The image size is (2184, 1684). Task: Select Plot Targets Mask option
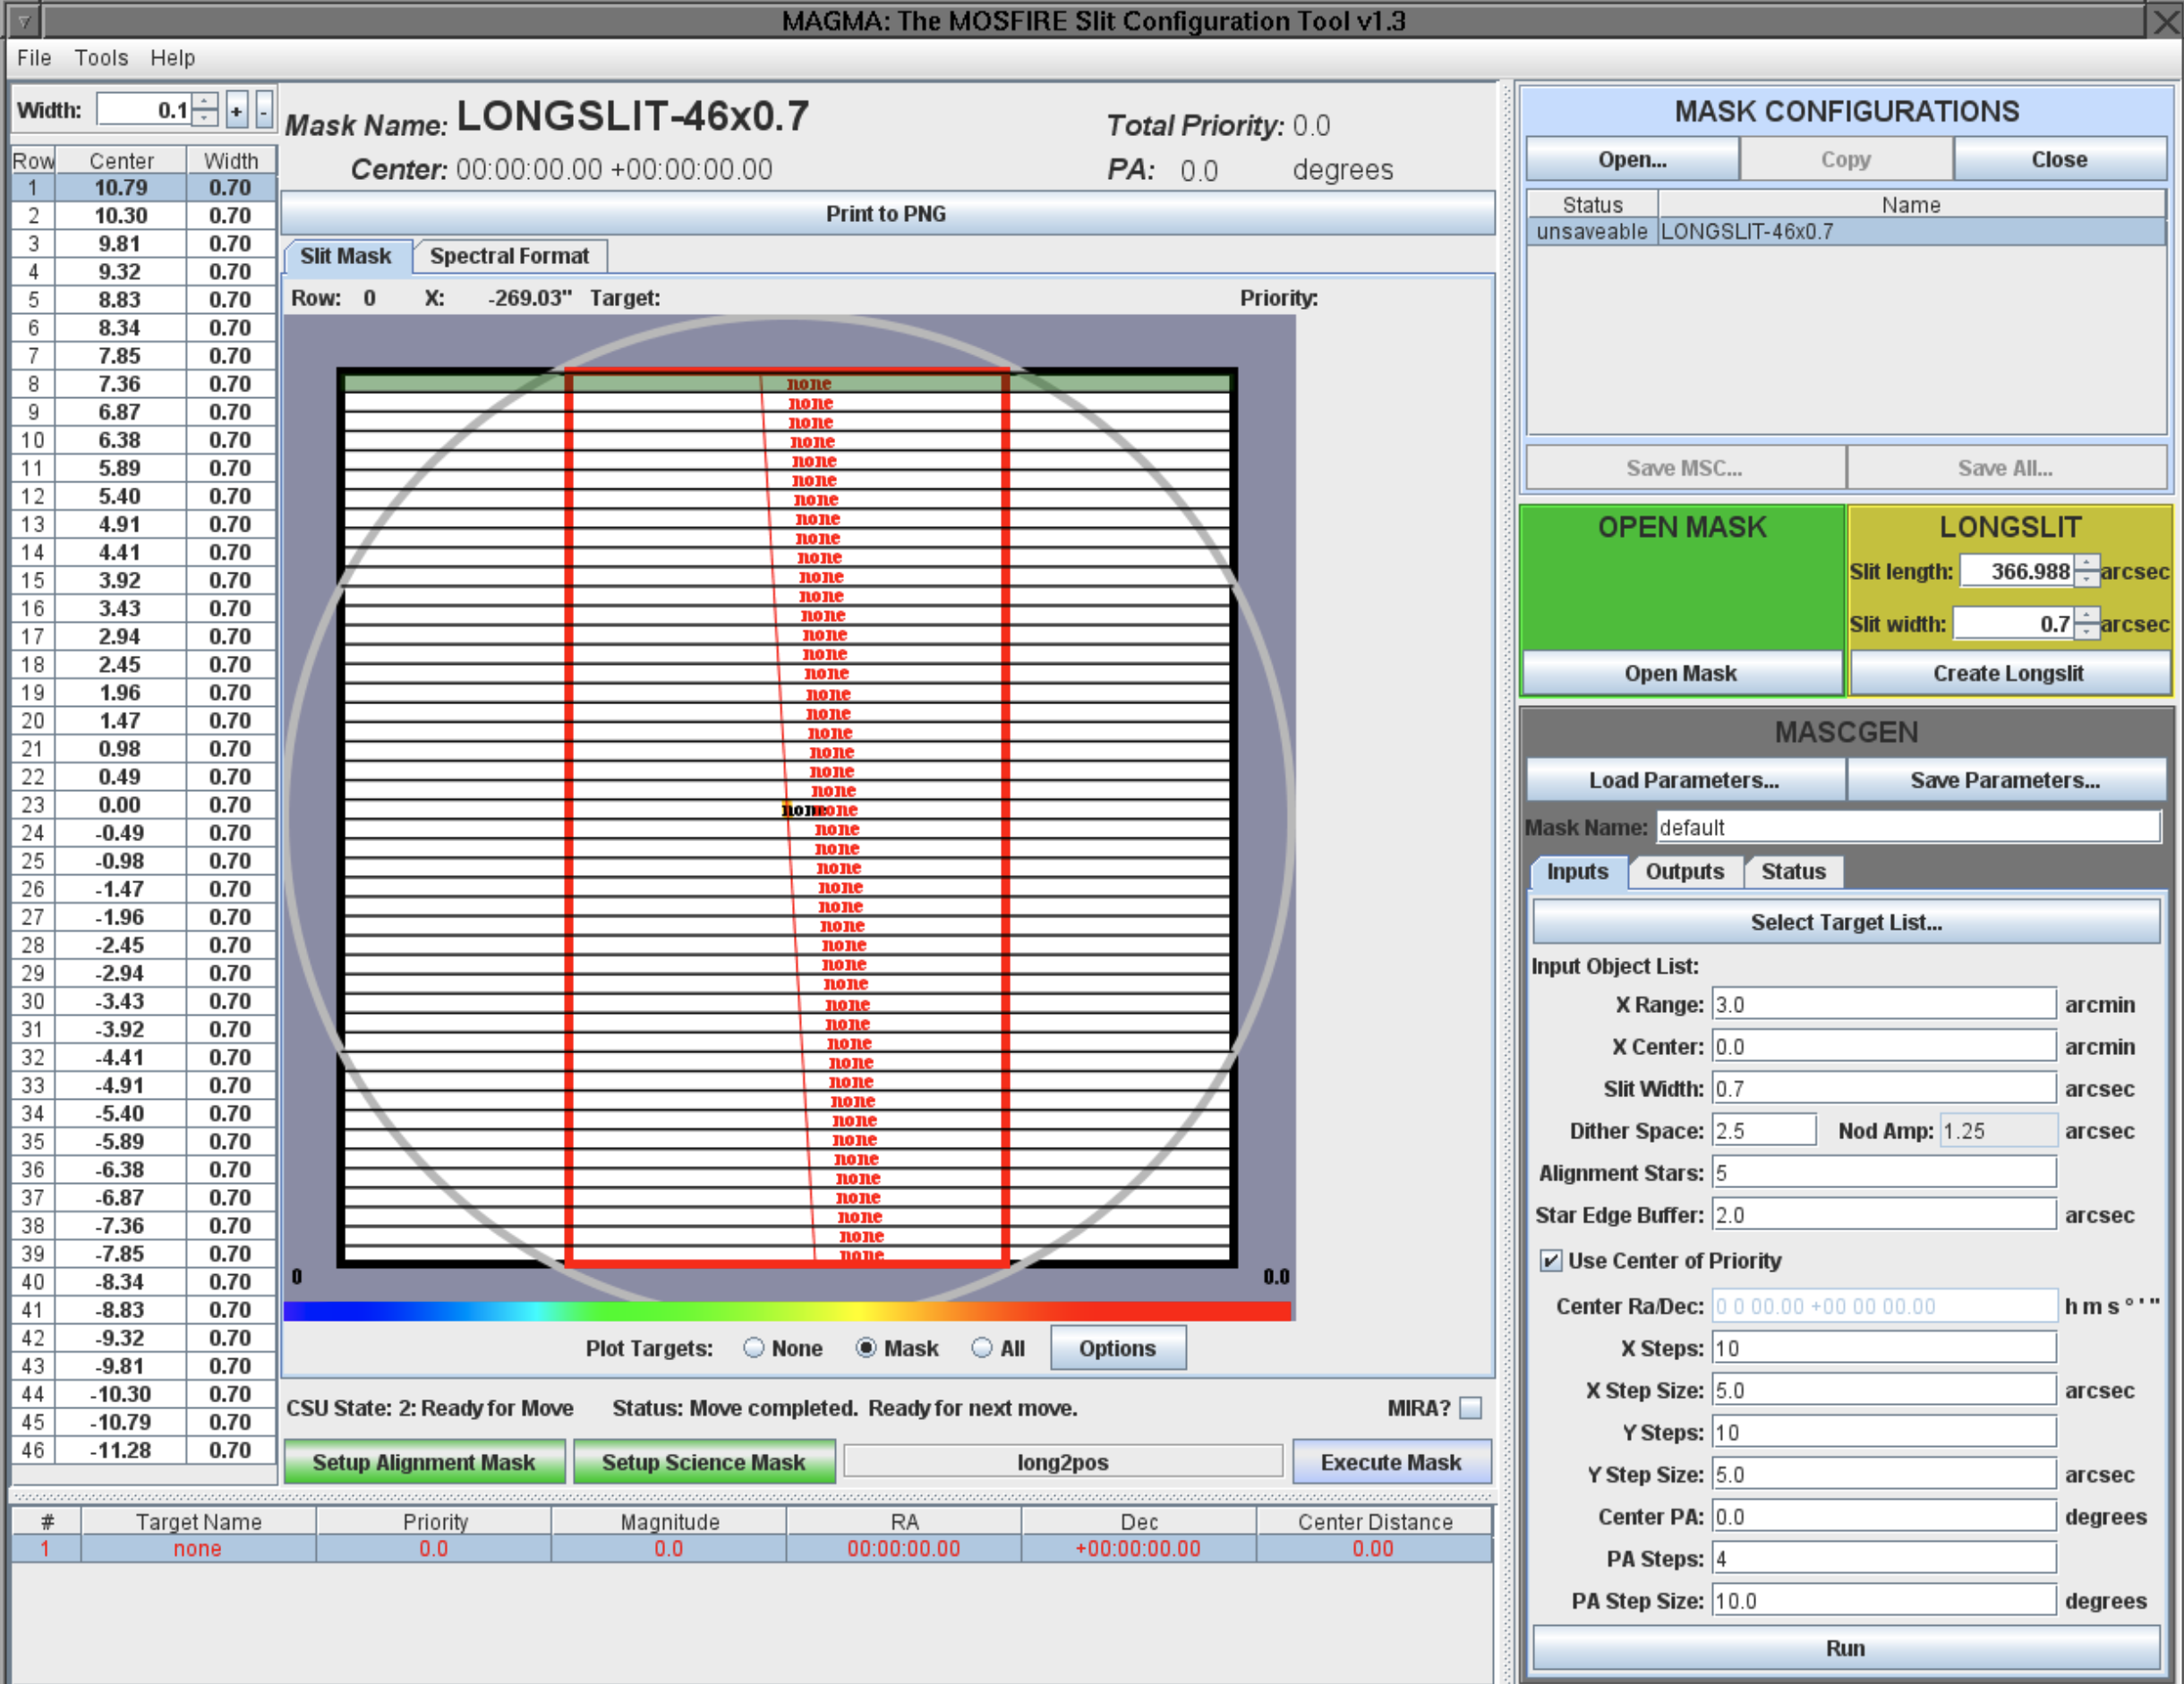(866, 1348)
